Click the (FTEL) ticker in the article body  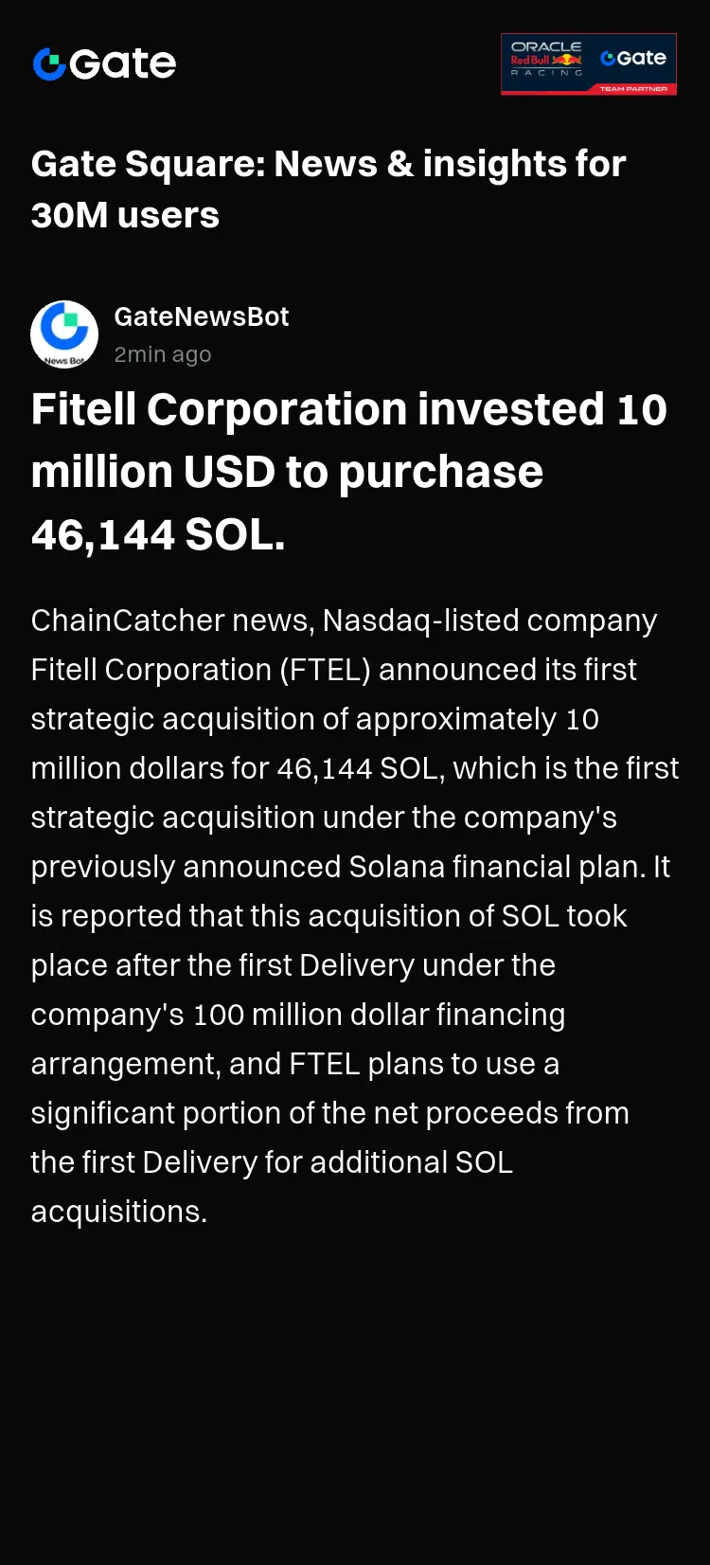(325, 670)
